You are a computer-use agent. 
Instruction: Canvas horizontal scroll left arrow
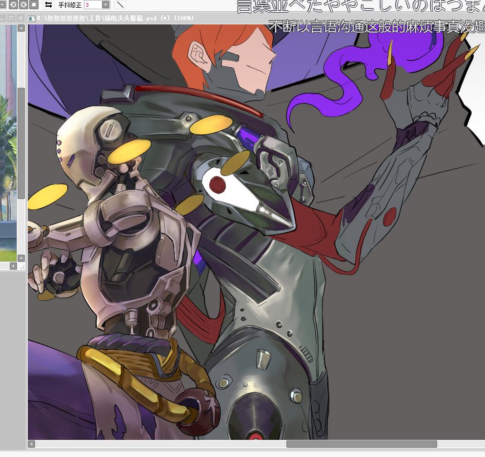coord(32,444)
